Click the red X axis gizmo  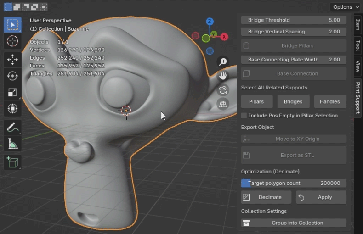[x=224, y=37]
